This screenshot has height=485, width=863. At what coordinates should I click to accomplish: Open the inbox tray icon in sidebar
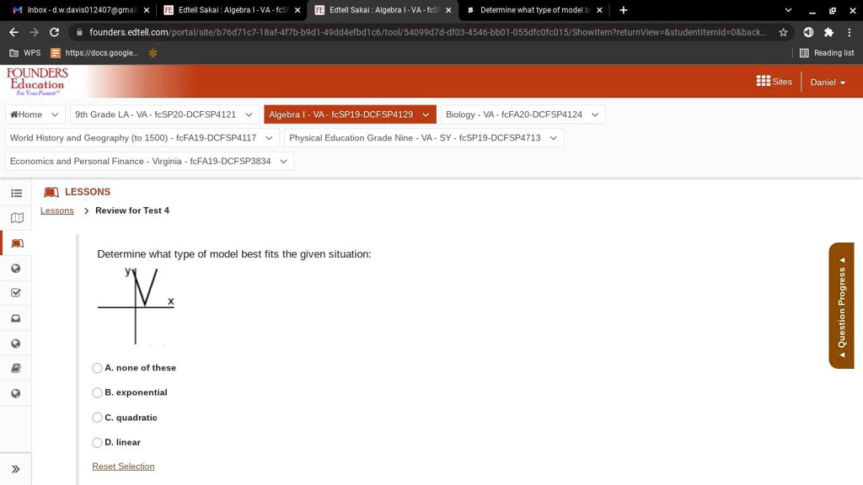click(16, 318)
